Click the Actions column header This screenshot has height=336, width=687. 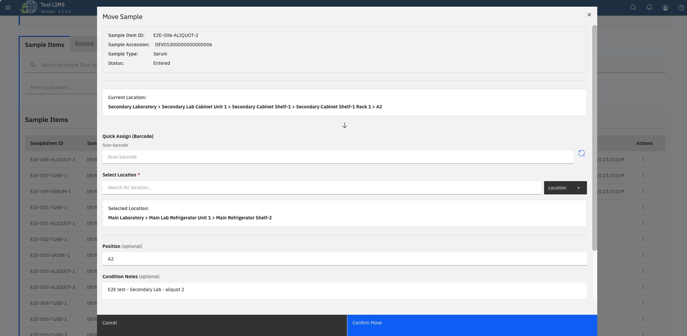coord(644,143)
